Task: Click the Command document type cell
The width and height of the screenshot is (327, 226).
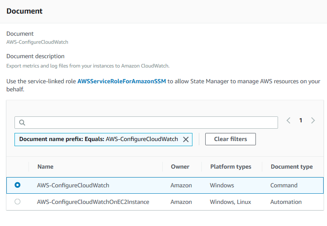Action: click(284, 185)
